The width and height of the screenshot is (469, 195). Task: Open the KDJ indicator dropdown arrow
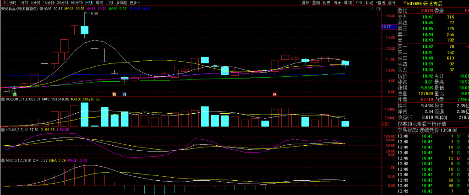click(x=3, y=130)
